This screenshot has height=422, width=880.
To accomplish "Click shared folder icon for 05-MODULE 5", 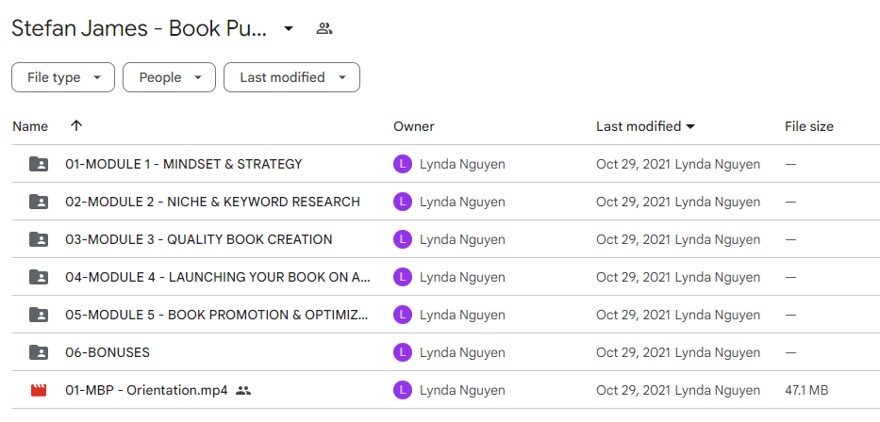I will [x=38, y=315].
